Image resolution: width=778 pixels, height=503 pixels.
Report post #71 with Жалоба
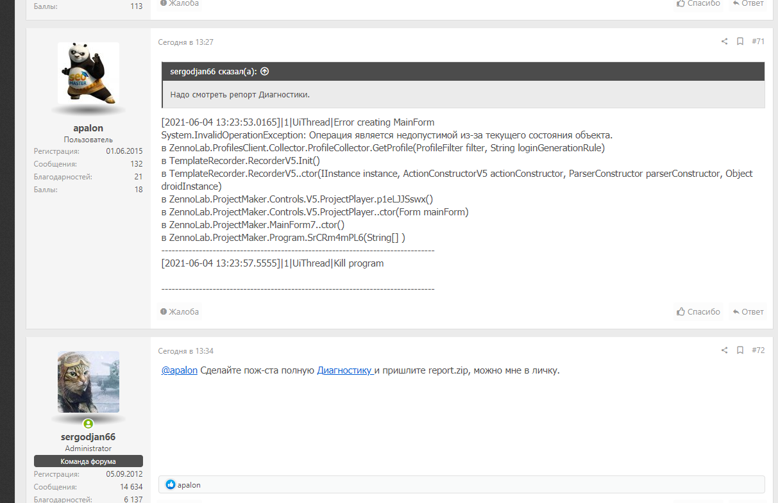180,312
